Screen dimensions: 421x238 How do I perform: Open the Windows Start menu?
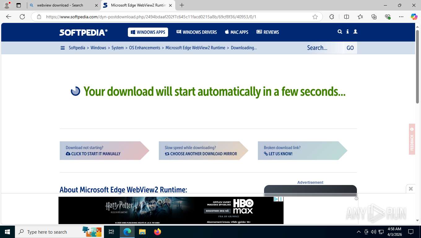coord(7,232)
